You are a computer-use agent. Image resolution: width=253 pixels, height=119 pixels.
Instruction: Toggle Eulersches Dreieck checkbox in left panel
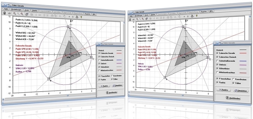99,57
